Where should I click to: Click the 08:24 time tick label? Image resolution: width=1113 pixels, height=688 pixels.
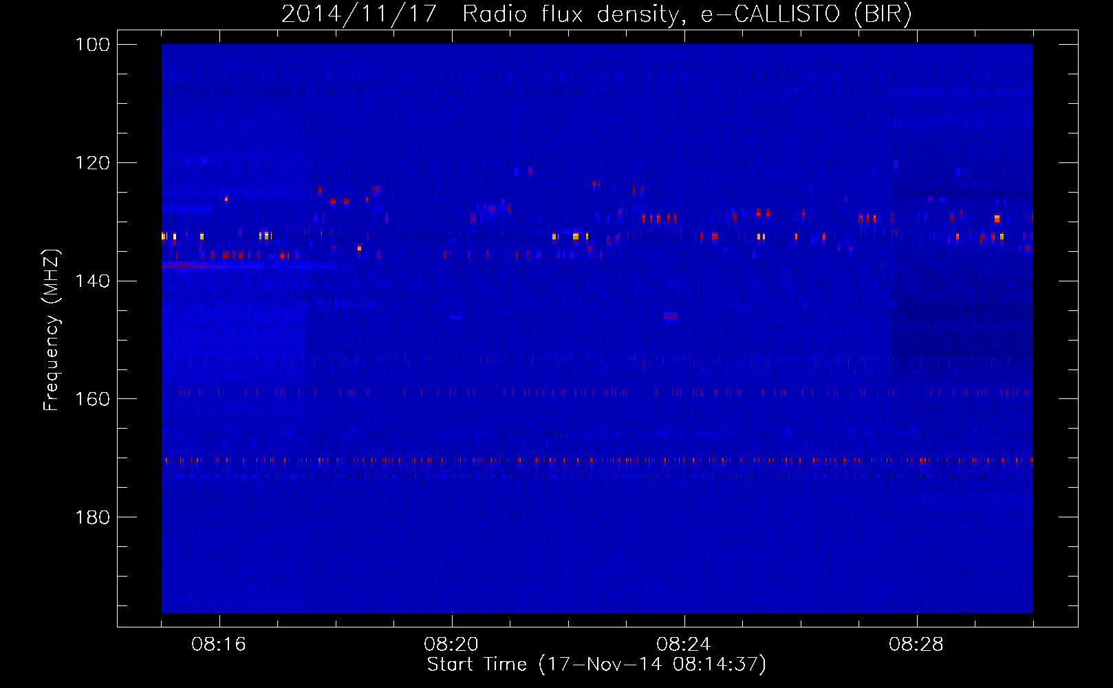pyautogui.click(x=684, y=645)
